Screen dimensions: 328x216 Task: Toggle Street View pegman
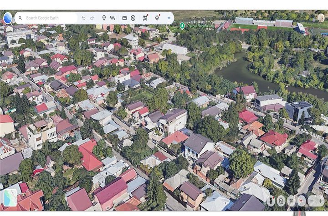271,201
